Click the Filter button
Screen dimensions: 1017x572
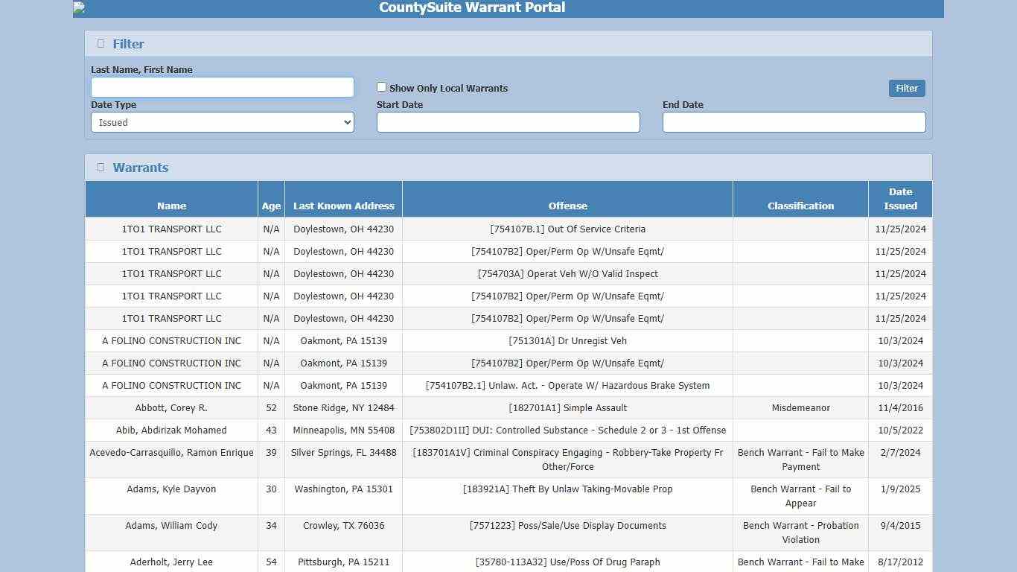click(x=906, y=88)
